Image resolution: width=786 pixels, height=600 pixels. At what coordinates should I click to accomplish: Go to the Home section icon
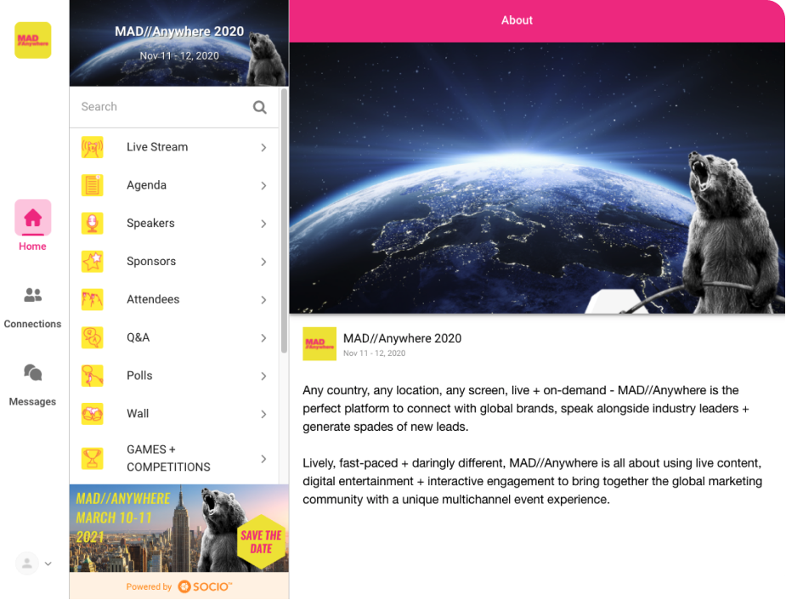(32, 218)
